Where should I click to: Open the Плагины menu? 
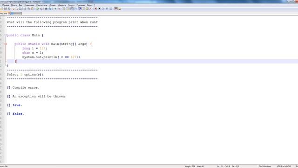tap(81, 5)
